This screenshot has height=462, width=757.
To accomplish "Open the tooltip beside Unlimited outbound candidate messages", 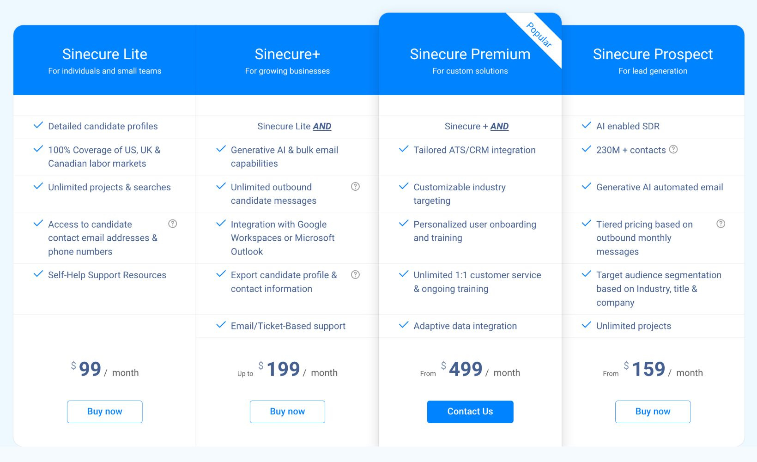I will (x=355, y=187).
